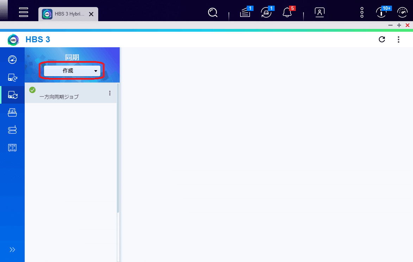
Task: Open the Jobs sidebar icon
Action: point(12,112)
